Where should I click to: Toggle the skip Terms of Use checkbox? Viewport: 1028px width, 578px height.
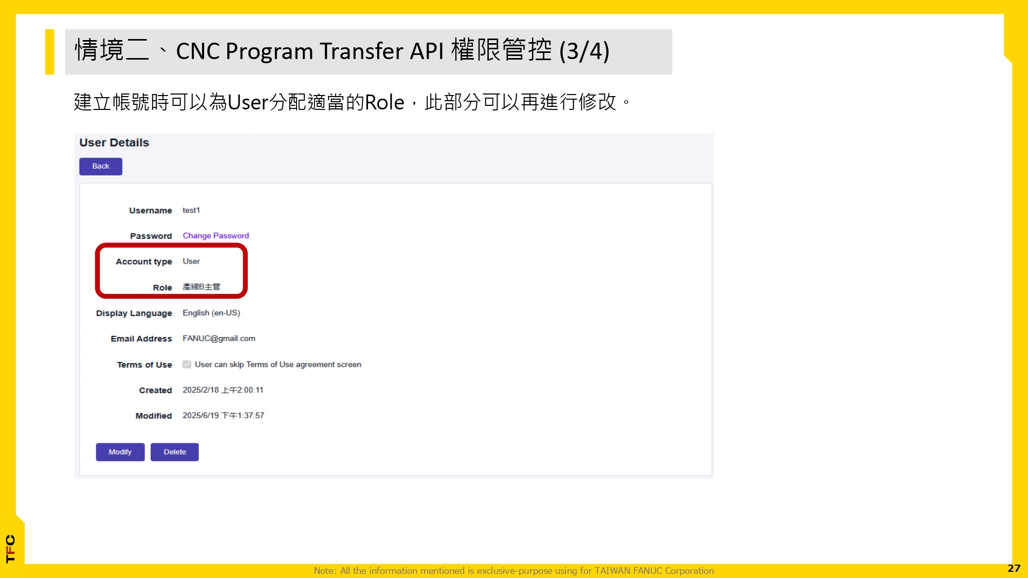tap(187, 364)
